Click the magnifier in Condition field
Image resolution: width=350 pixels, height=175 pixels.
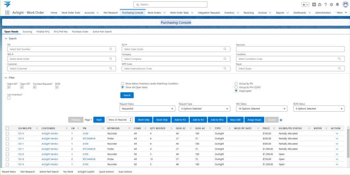click(x=339, y=59)
